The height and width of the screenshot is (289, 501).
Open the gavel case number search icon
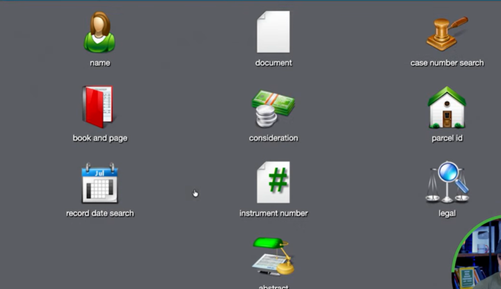point(447,33)
